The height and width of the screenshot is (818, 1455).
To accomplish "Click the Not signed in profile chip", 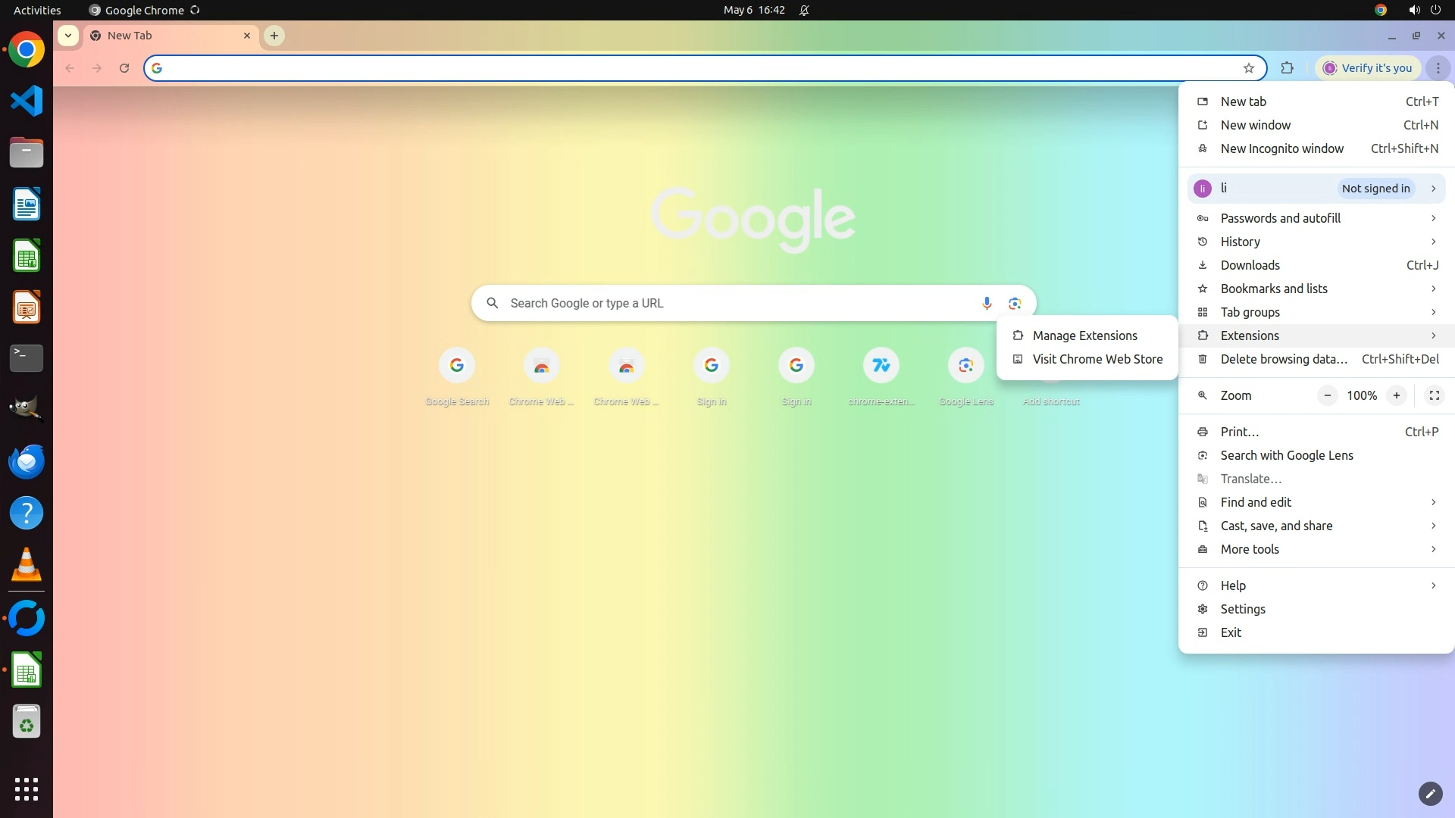I will (x=1375, y=189).
